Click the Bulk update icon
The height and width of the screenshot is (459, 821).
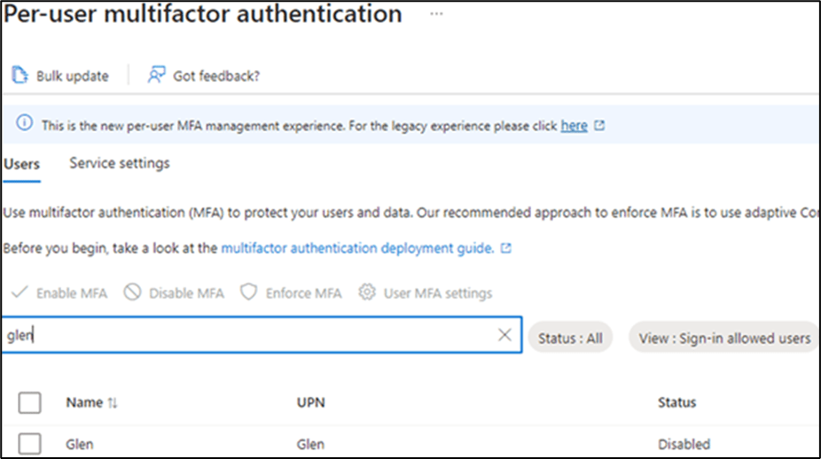click(20, 75)
